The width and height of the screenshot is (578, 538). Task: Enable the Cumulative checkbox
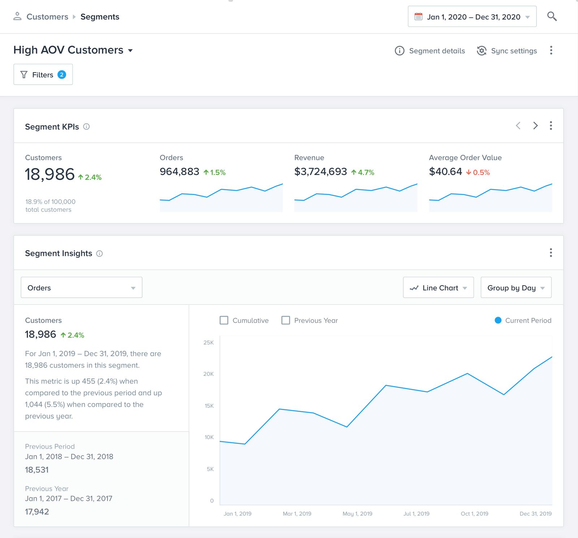coord(224,320)
